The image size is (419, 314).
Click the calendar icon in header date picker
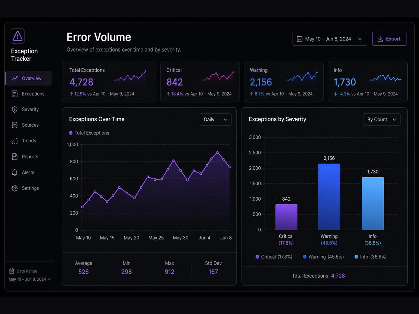(300, 39)
